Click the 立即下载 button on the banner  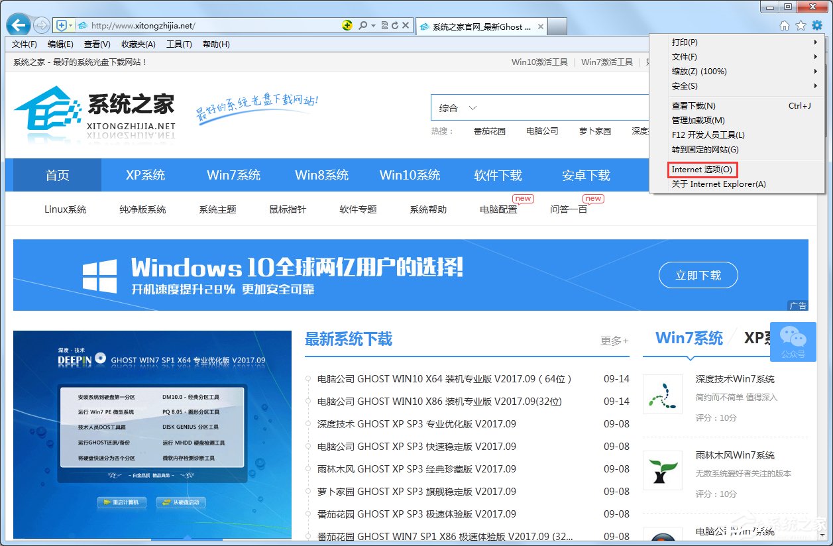[x=698, y=275]
